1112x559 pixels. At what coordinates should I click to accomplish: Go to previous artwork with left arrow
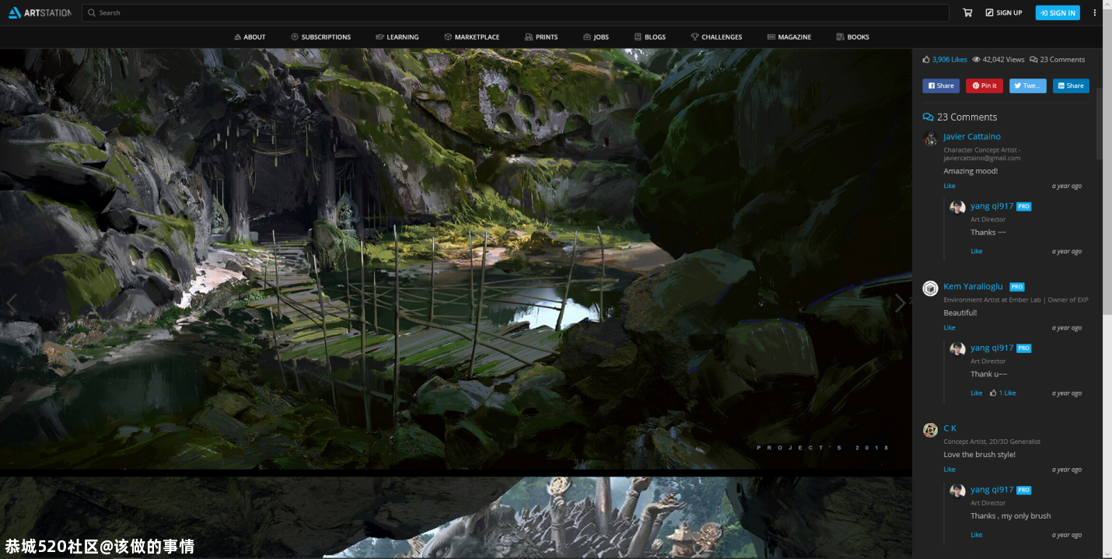(12, 304)
